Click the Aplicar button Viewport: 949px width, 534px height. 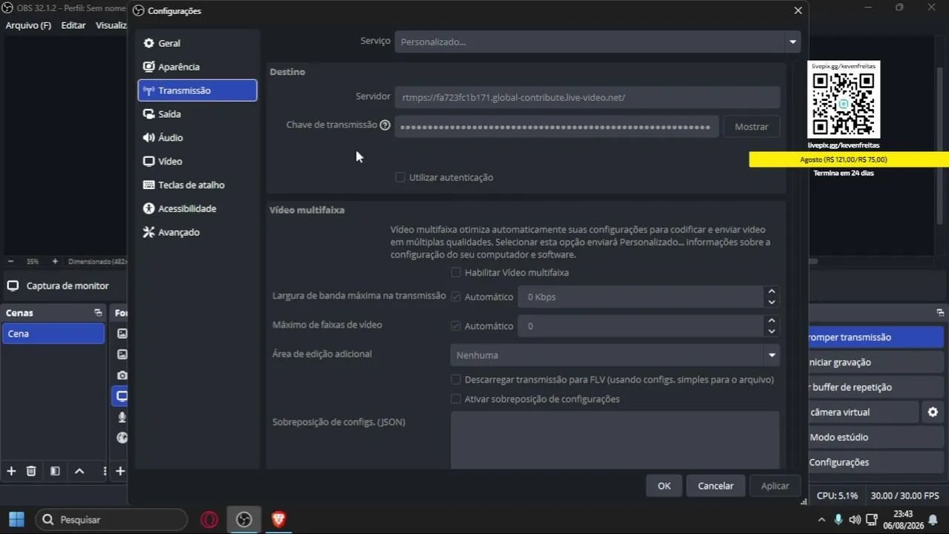[775, 486]
